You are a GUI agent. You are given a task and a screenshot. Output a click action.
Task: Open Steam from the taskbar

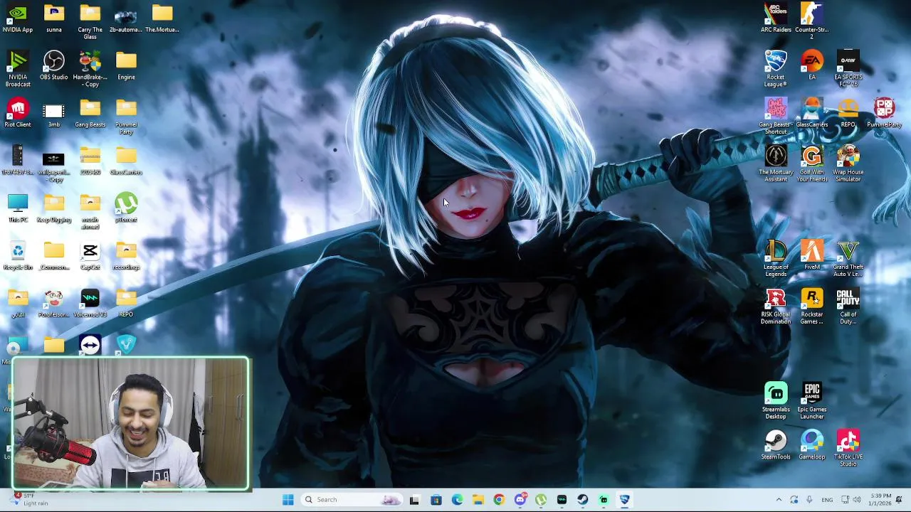(x=583, y=500)
